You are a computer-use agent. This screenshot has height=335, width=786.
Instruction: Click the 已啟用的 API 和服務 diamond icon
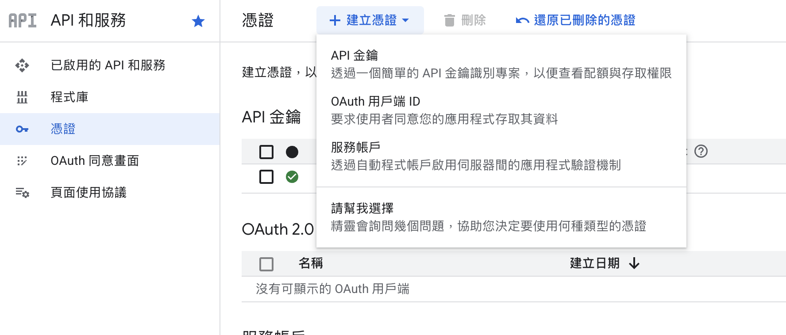[22, 65]
